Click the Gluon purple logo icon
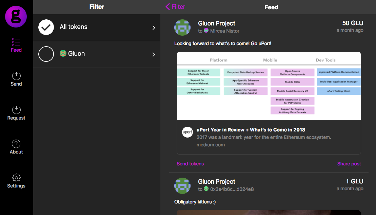 [x=16, y=16]
